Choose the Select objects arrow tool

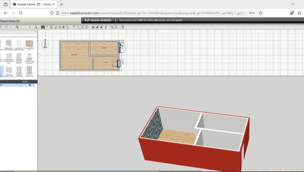click(43, 27)
